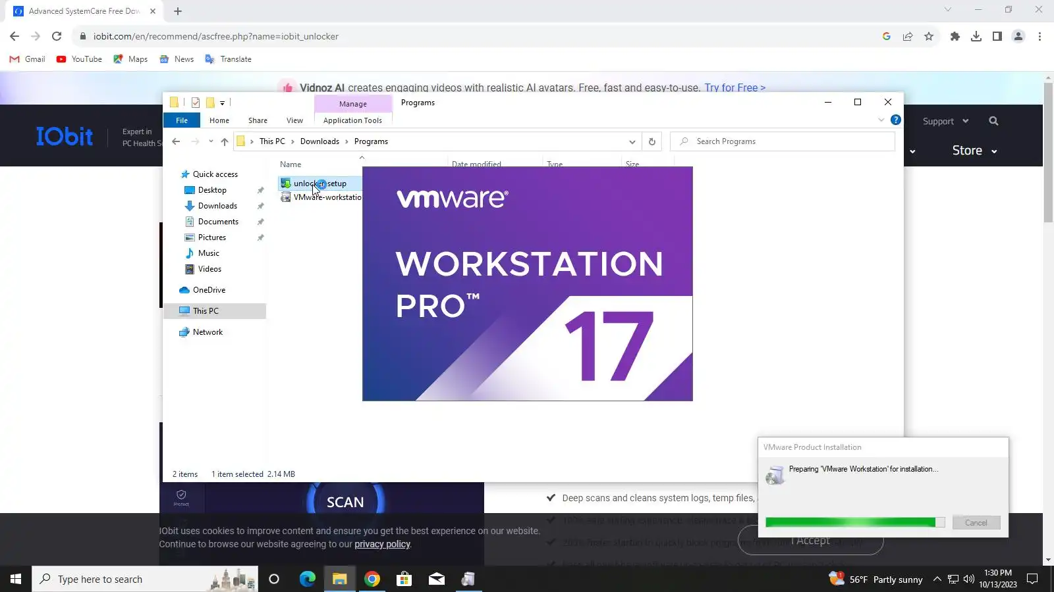Viewport: 1054px width, 592px height.
Task: Go back in Chrome browser
Action: point(14,36)
